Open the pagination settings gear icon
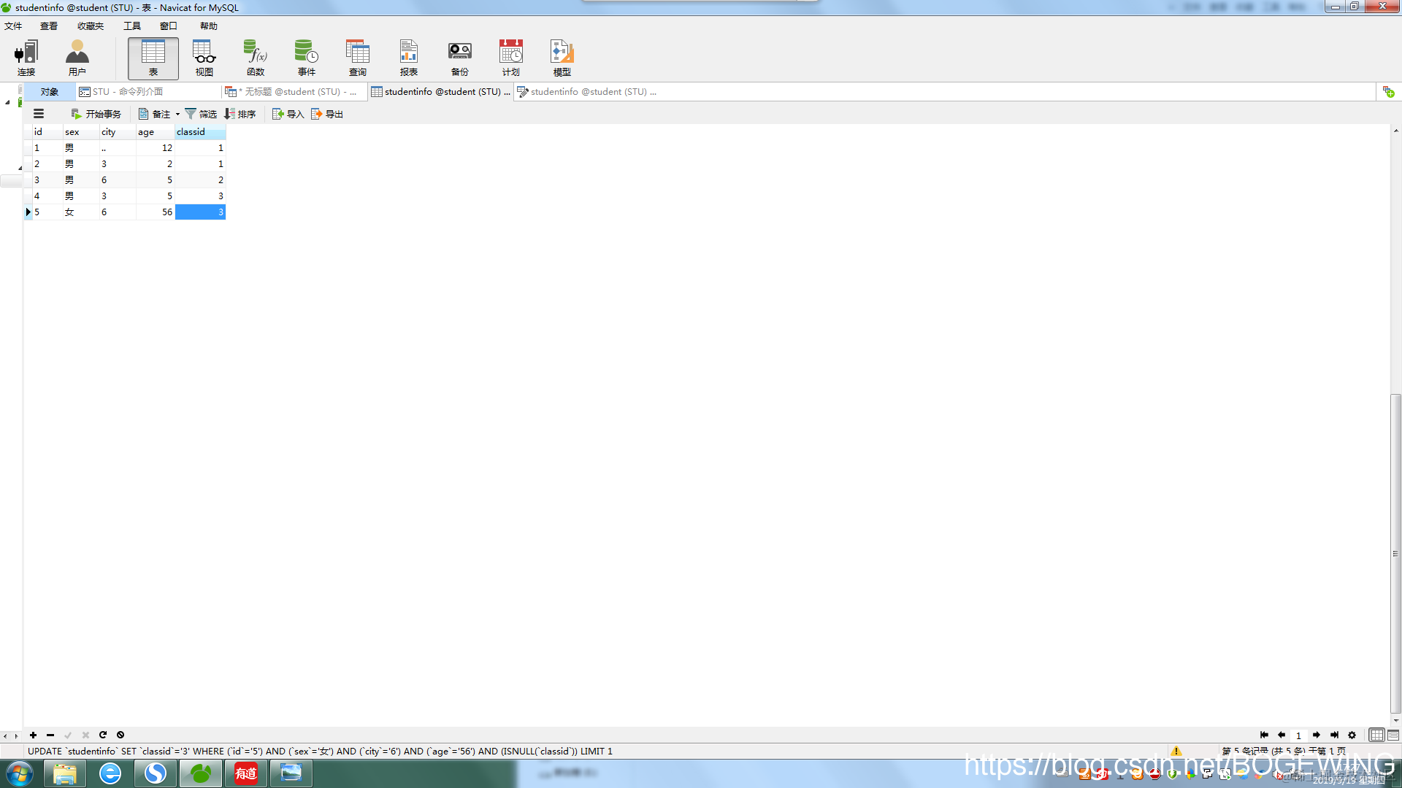This screenshot has height=788, width=1402. pos(1352,735)
